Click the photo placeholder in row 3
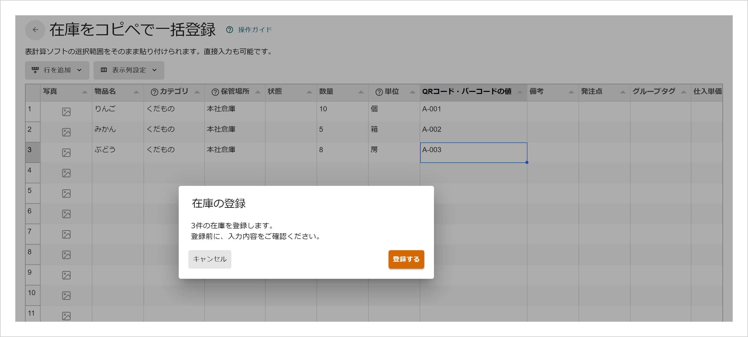 coord(66,153)
